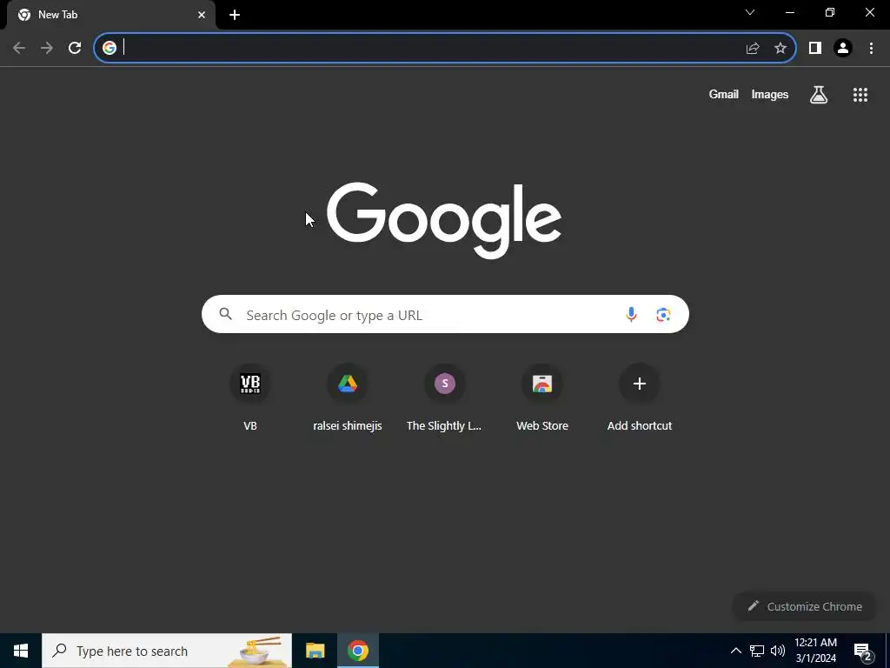Add a new shortcut tile
890x668 pixels.
pyautogui.click(x=639, y=397)
